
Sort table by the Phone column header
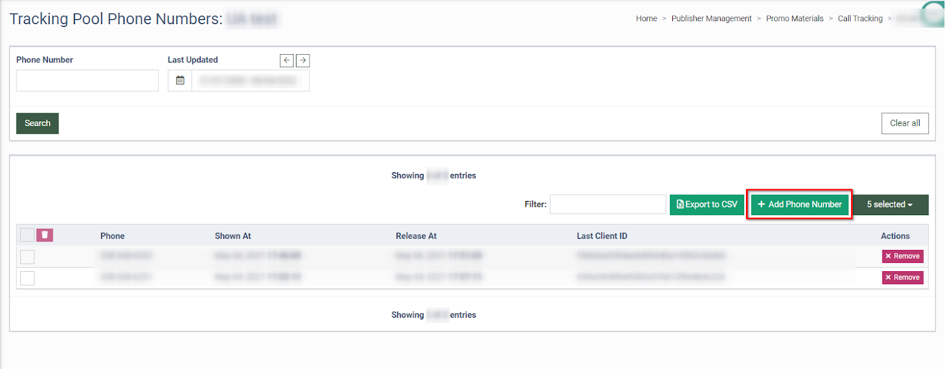coord(112,236)
